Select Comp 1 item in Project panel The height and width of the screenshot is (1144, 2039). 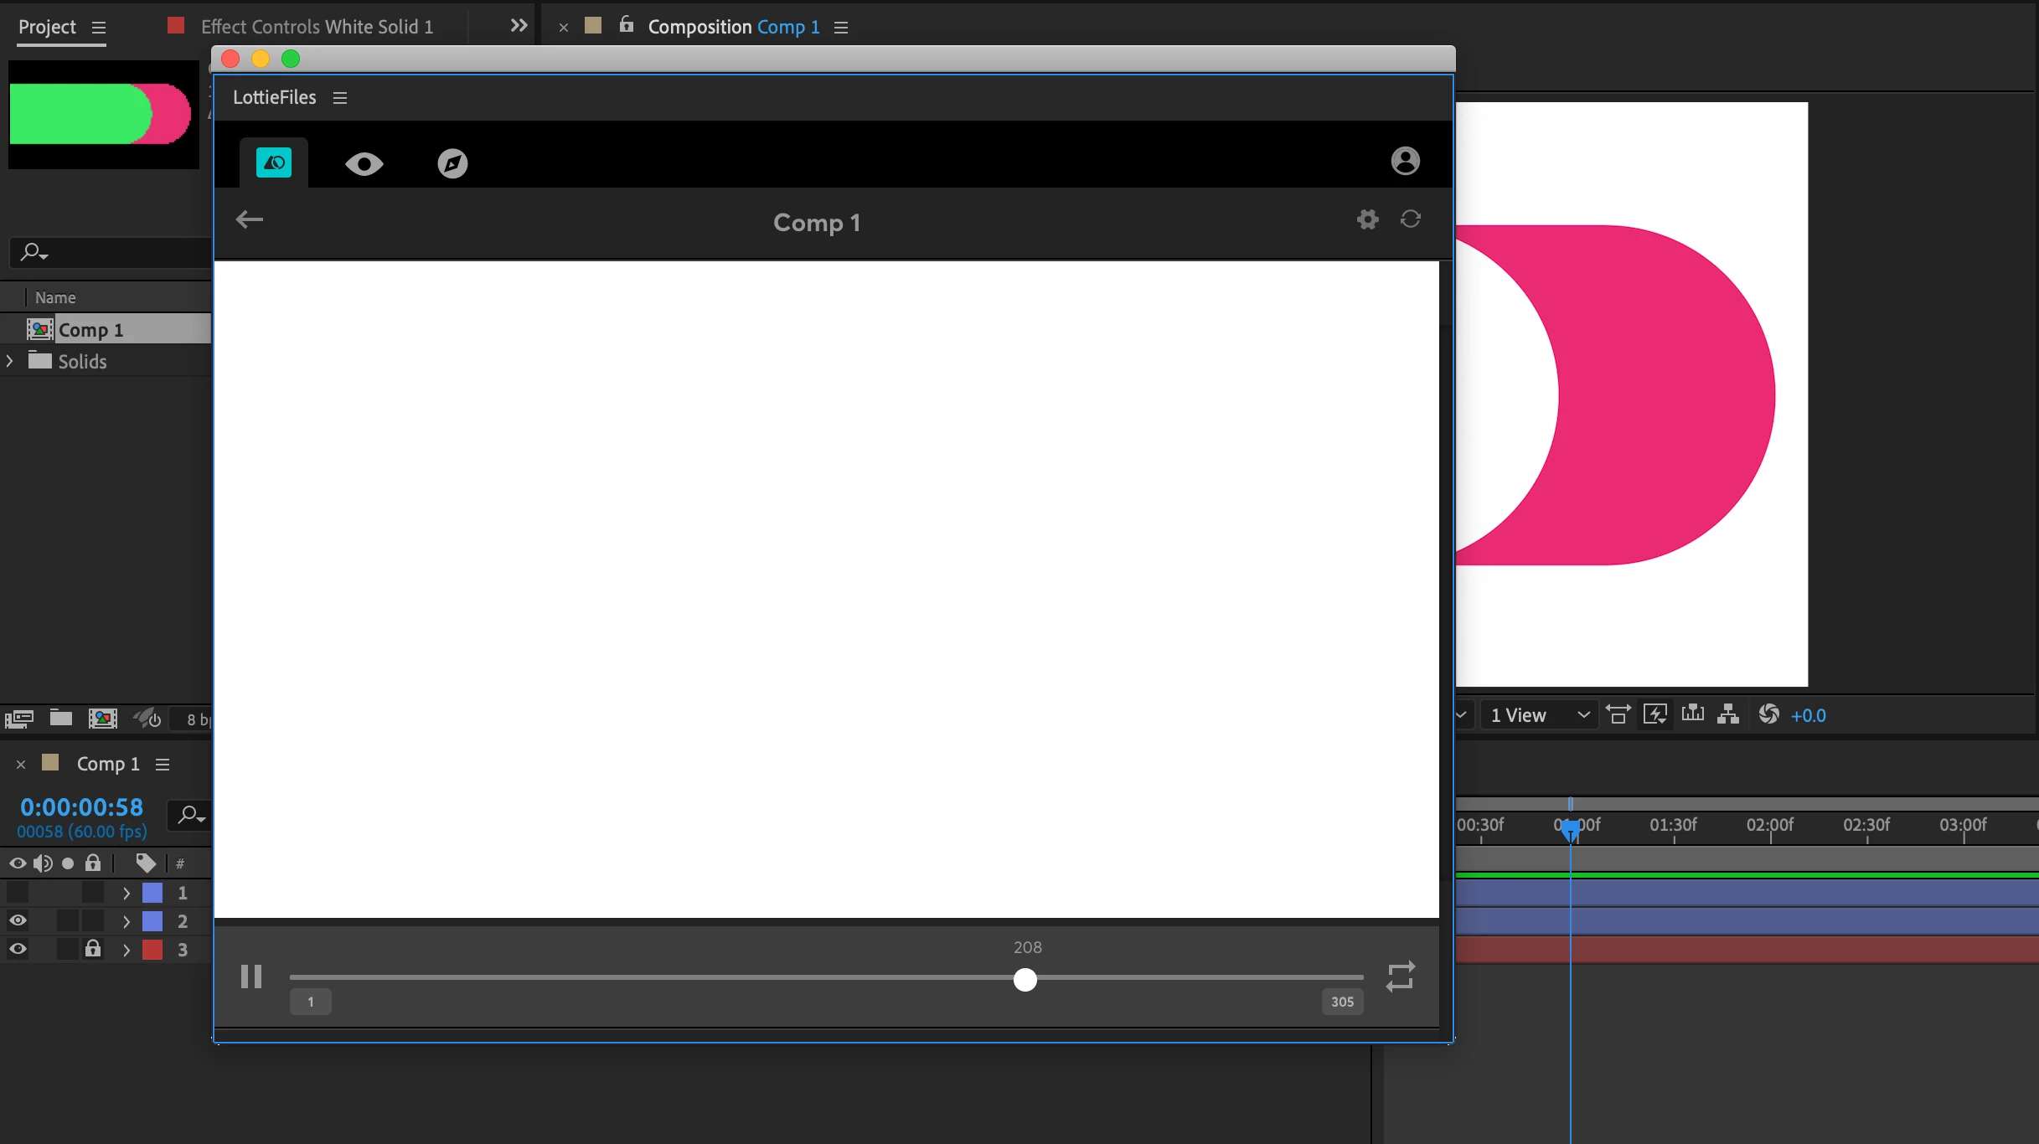coord(90,329)
